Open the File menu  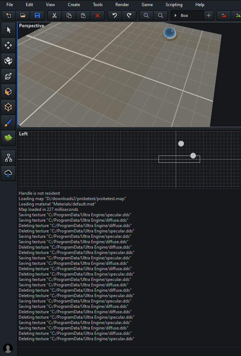point(10,5)
